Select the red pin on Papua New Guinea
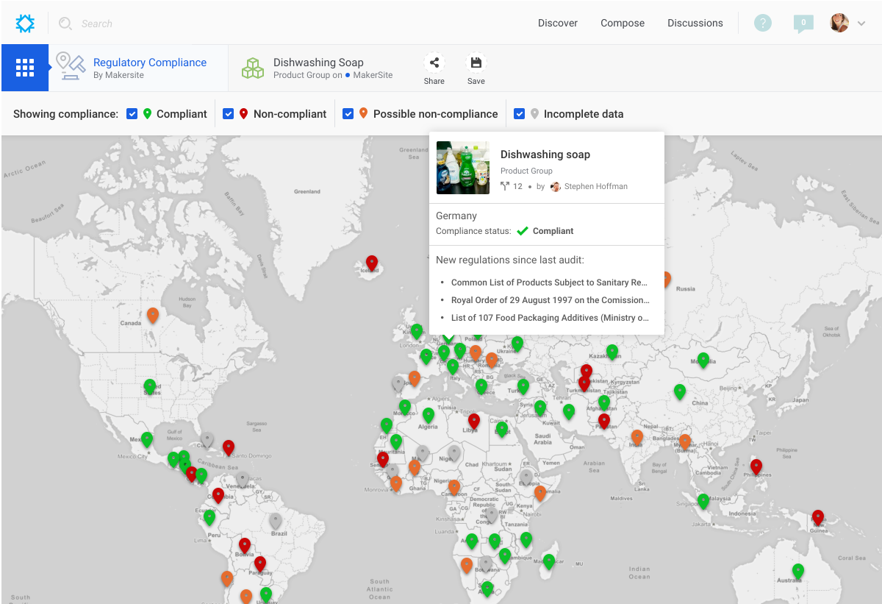Image resolution: width=882 pixels, height=604 pixels. coord(818,518)
